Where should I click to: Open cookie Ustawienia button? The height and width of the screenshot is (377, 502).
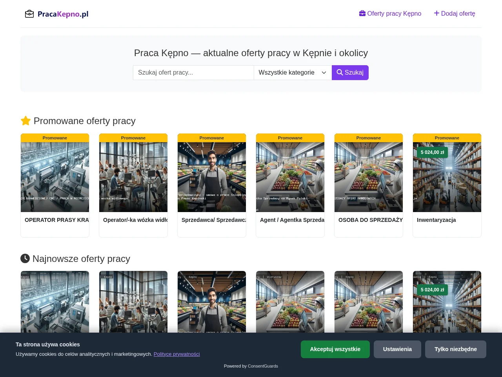397,349
